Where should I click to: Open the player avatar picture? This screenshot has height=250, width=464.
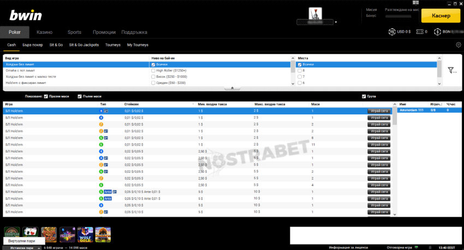pos(315,13)
